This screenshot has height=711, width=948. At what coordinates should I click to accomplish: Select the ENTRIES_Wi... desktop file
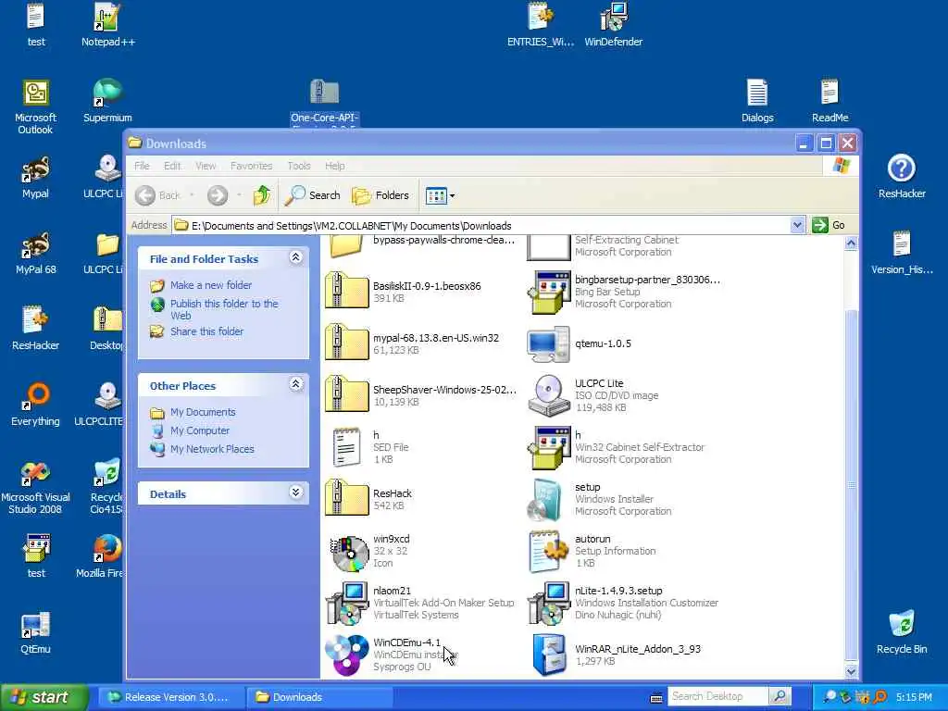point(541,24)
